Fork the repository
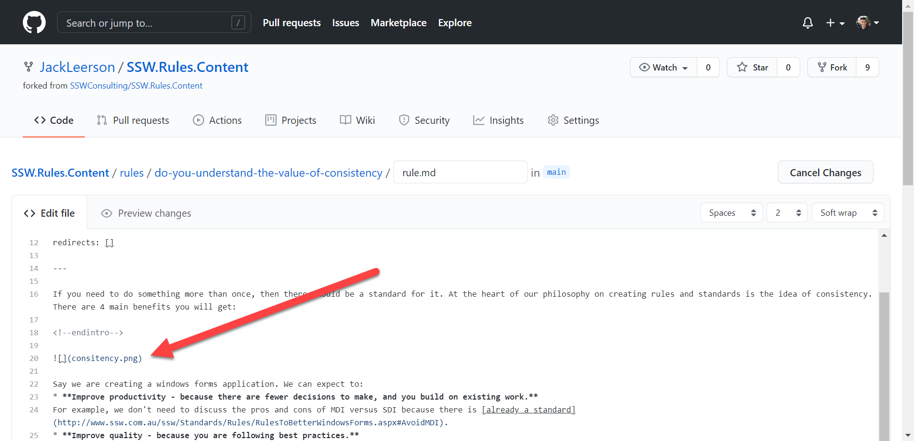The width and height of the screenshot is (914, 441). click(832, 67)
